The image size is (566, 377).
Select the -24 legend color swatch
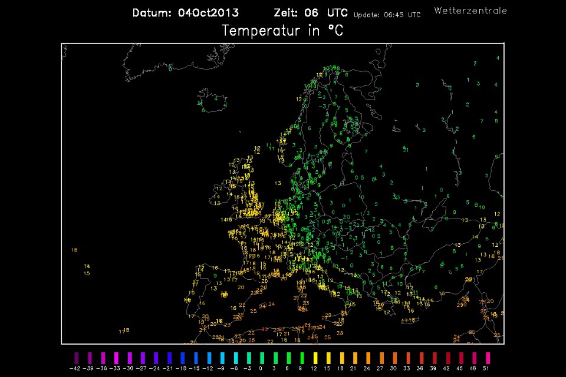tap(156, 358)
